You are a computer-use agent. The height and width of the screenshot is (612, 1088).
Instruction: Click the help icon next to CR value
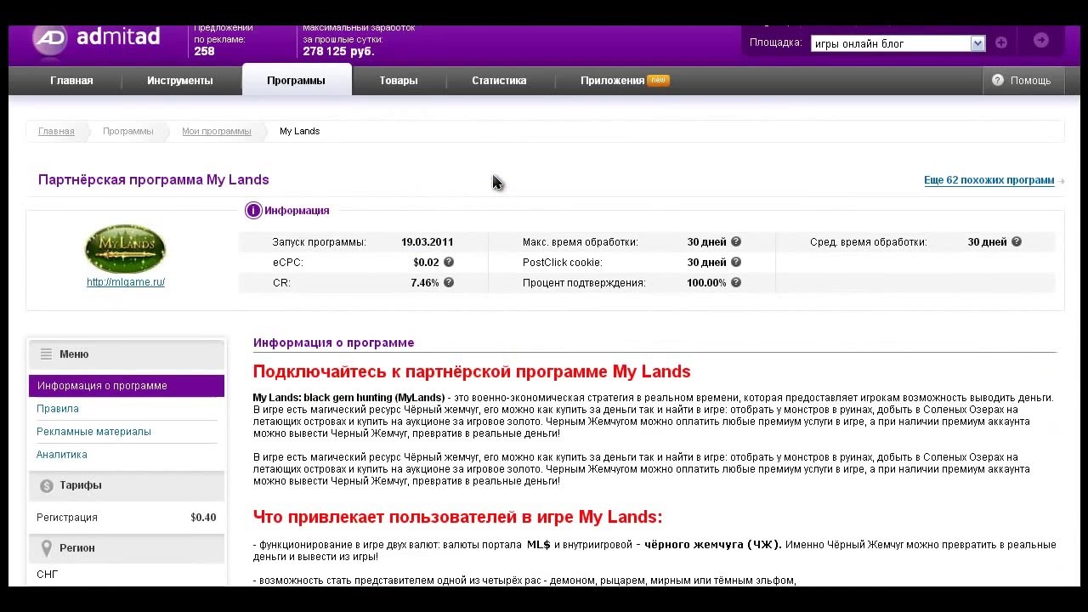coord(449,283)
